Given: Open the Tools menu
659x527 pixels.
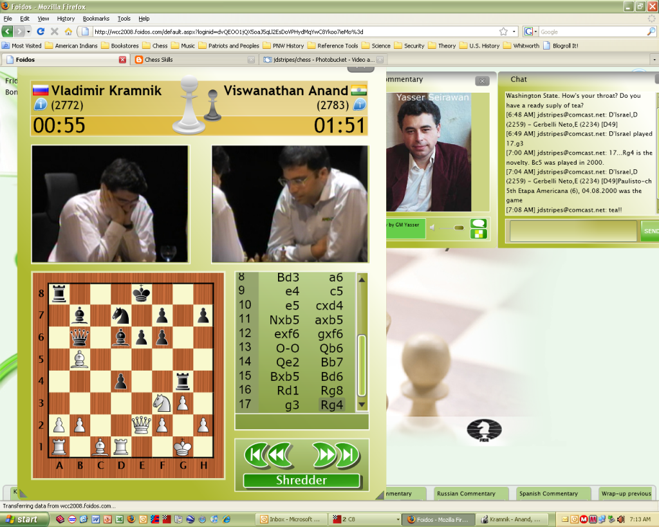Looking at the screenshot, I should click(x=124, y=19).
